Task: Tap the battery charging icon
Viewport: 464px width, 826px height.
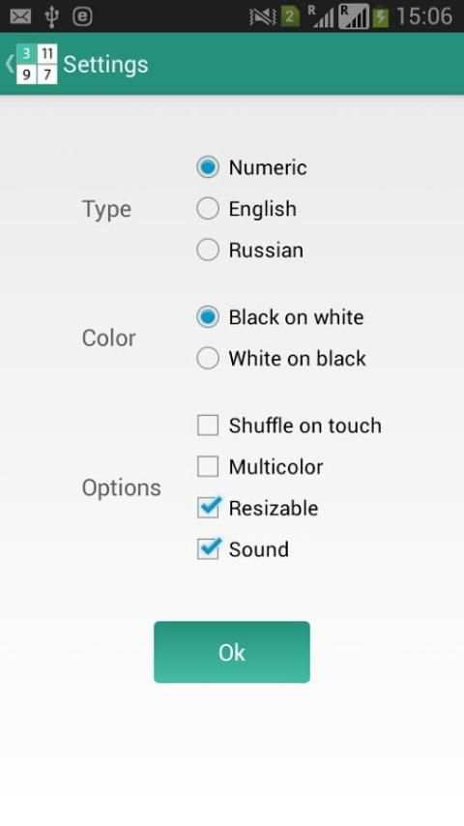Action: point(381,16)
